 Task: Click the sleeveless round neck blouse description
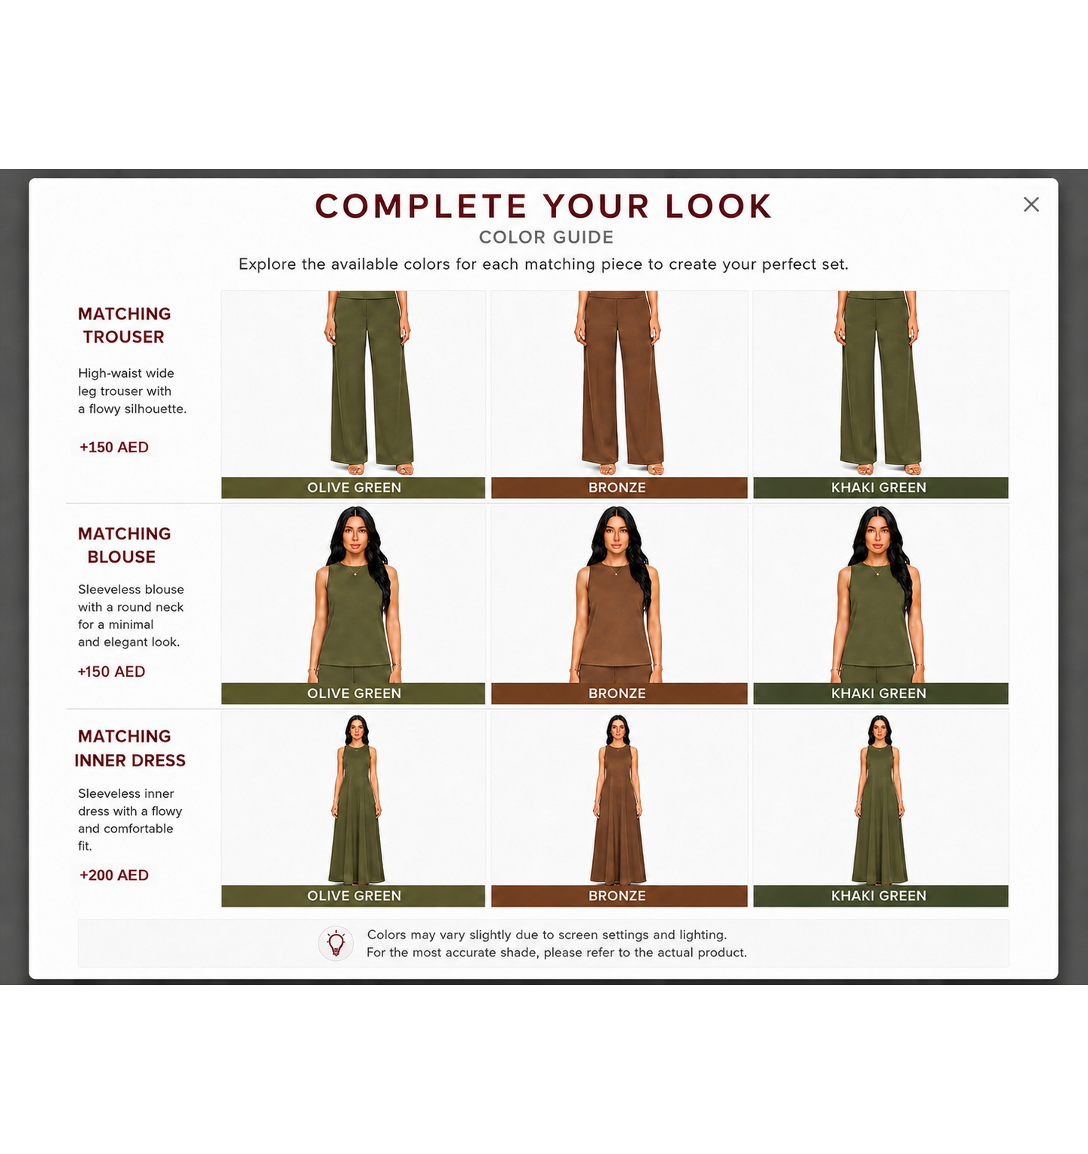131,615
